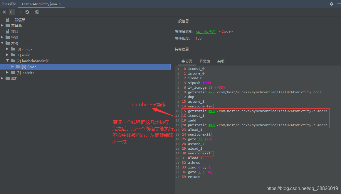Image resolution: width=341 pixels, height=194 pixels.
Task: Select the [1] main method row
Action: coord(23,55)
